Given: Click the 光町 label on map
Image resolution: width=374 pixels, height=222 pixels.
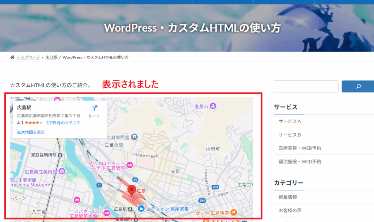Looking at the screenshot, I should click(175, 171).
